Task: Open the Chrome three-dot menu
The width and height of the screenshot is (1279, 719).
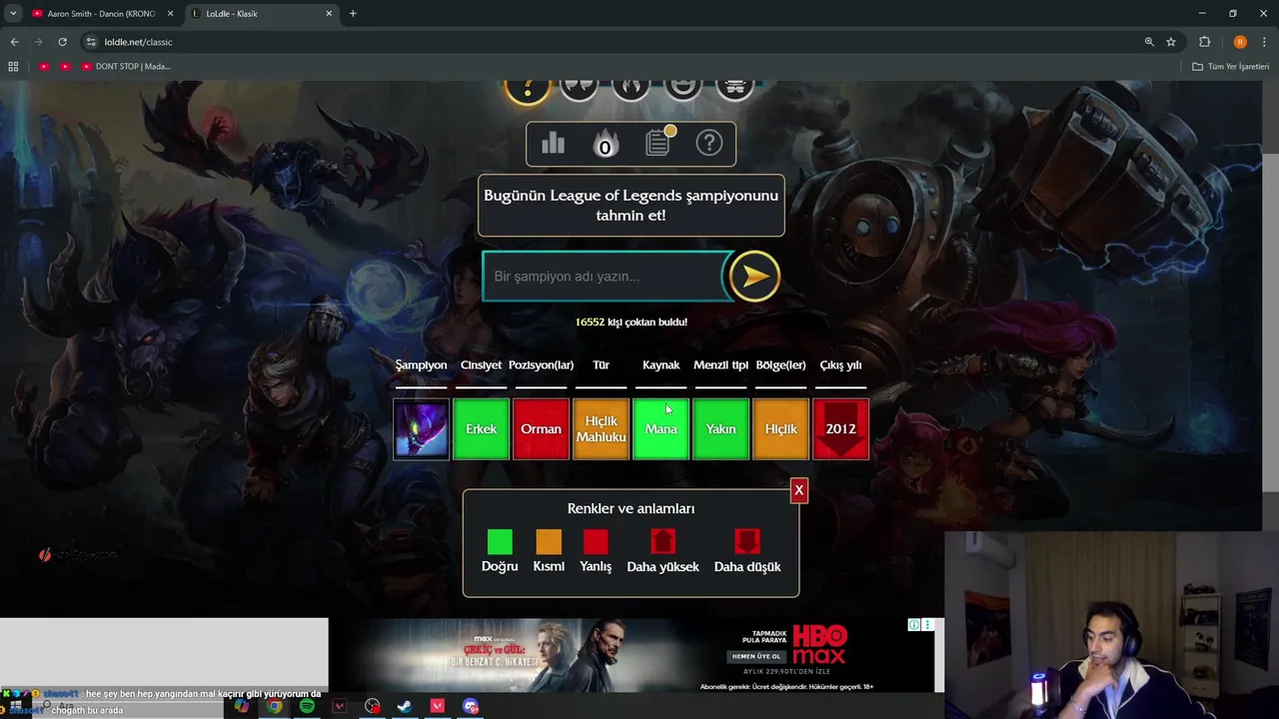Action: [x=1264, y=42]
